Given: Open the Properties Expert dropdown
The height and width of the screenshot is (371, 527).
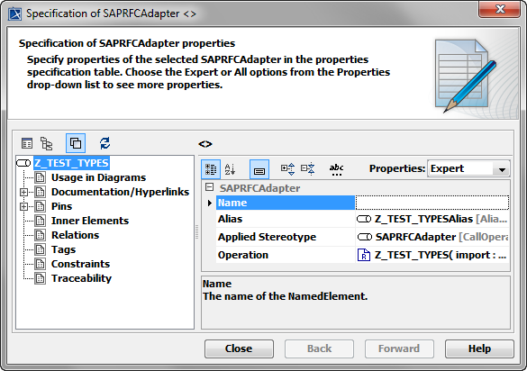Looking at the screenshot, I should pos(468,168).
